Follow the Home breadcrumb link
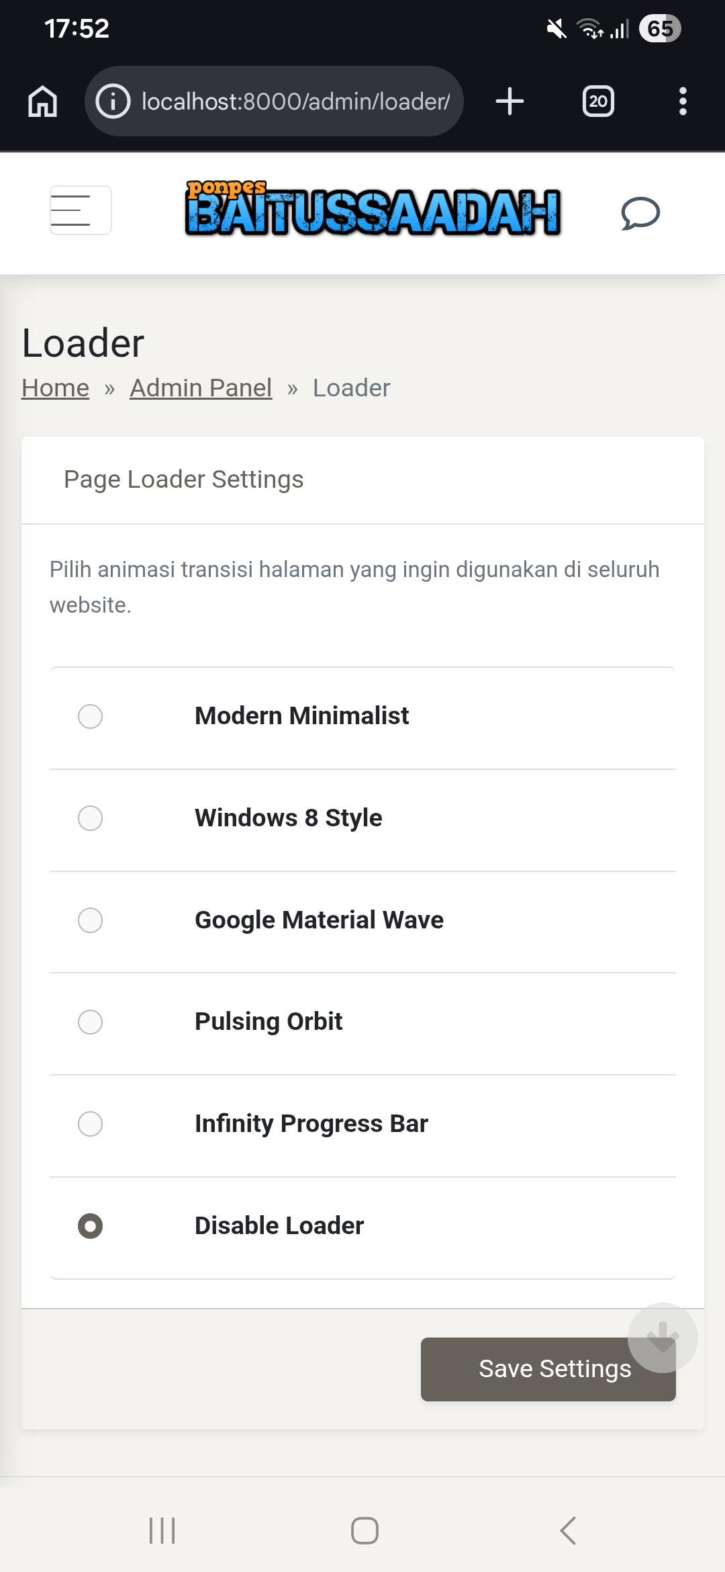 [56, 388]
